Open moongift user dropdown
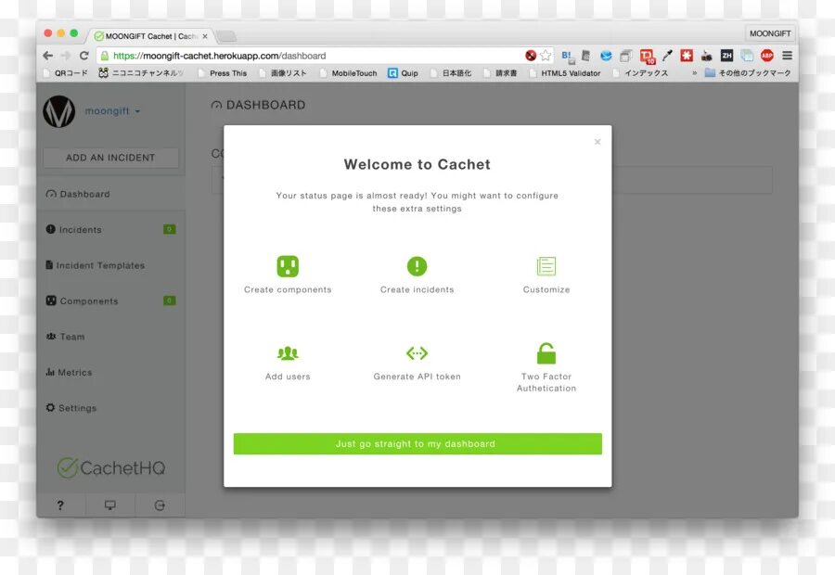 click(112, 110)
